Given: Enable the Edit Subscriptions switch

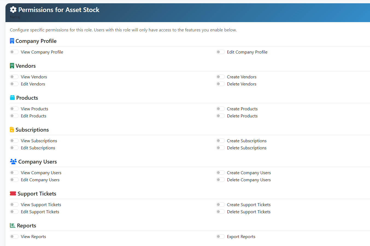Looking at the screenshot, I should pyautogui.click(x=14, y=148).
